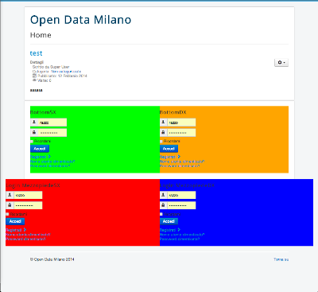318x292 pixels.
Task: Click the calendar icon beside publication date
Action: pos(34,76)
